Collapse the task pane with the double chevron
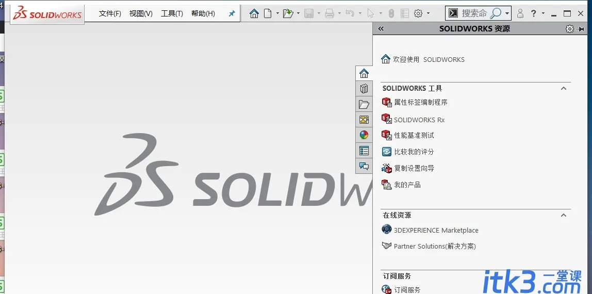592x294 pixels. 381,29
